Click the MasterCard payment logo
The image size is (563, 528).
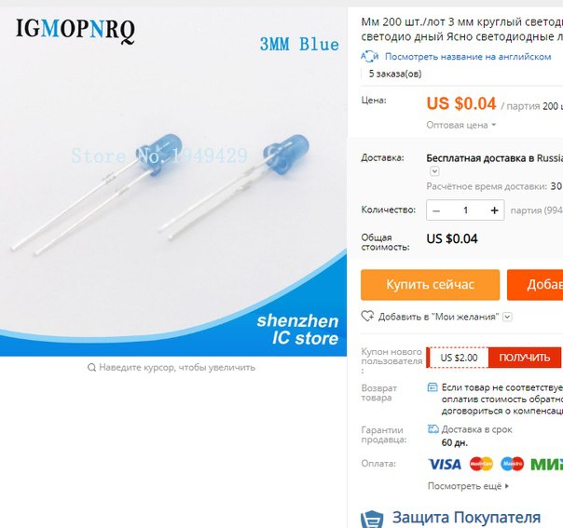pos(481,464)
